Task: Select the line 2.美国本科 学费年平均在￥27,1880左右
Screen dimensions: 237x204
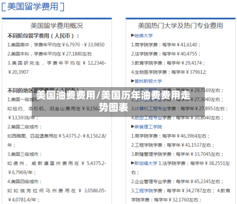Action: coord(49,54)
